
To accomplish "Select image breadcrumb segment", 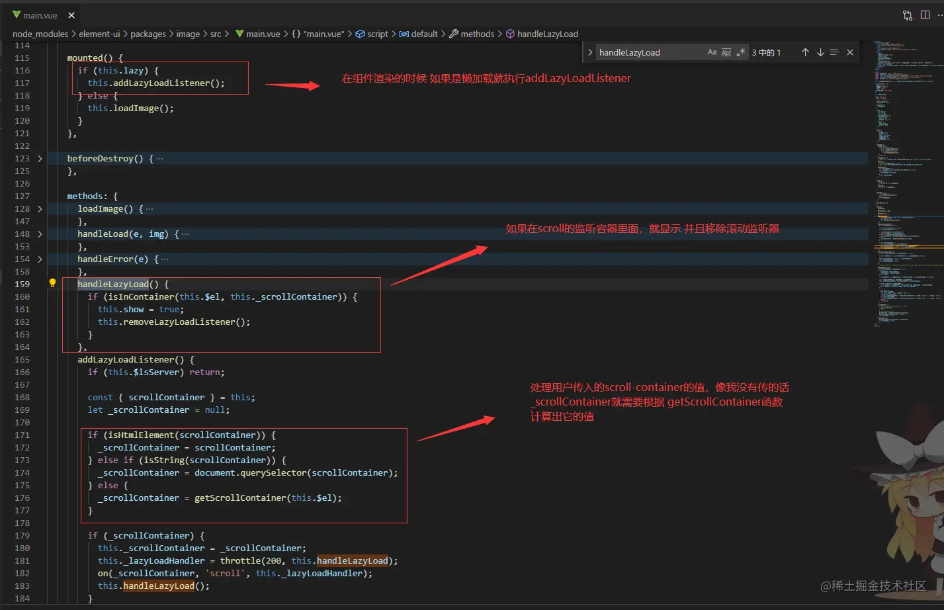I will [x=188, y=34].
